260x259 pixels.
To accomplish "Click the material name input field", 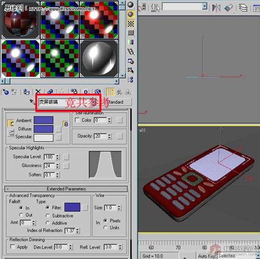I will (68, 102).
